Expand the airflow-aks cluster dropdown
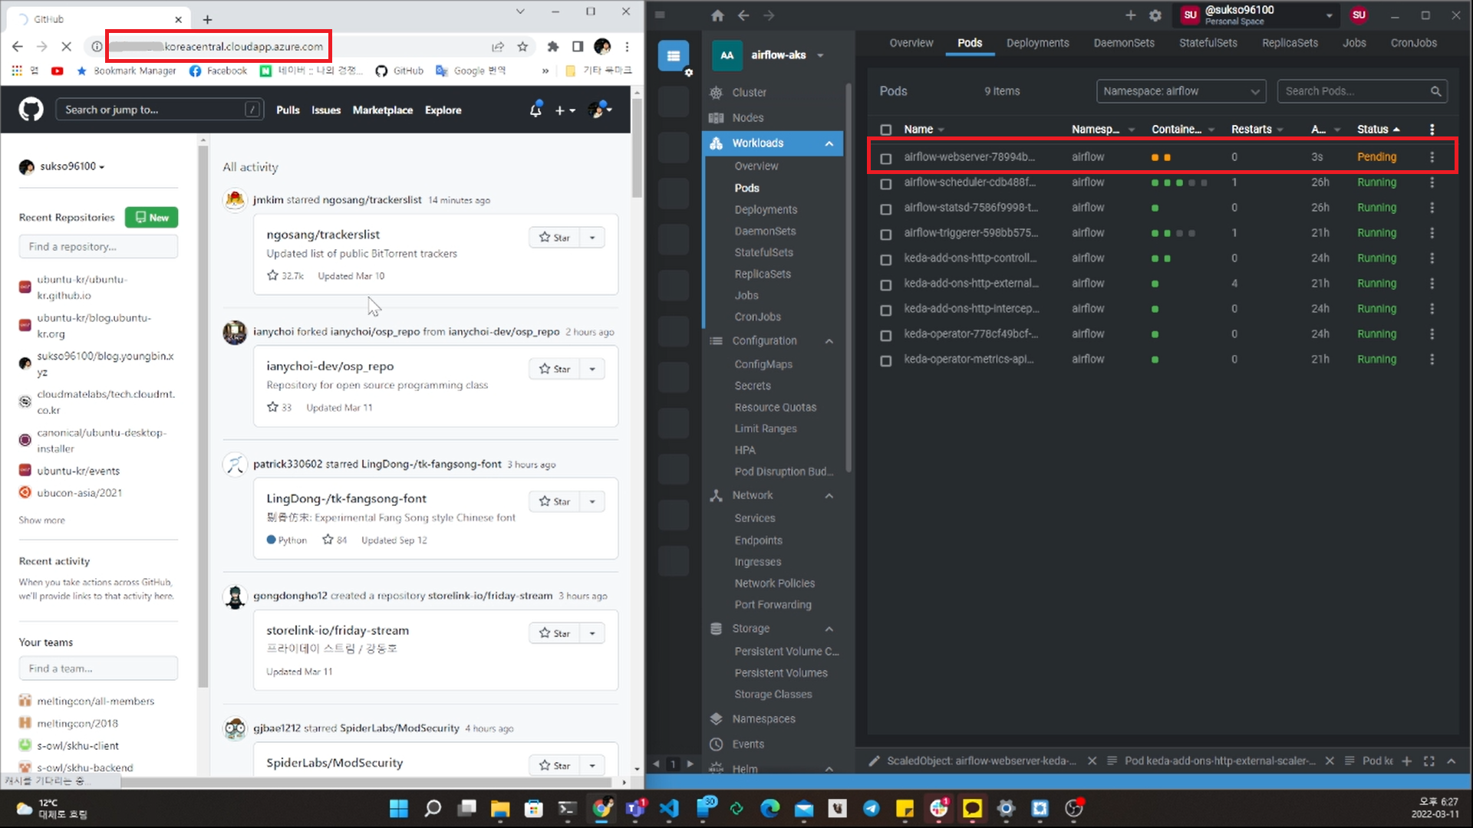The width and height of the screenshot is (1473, 828). coord(820,55)
